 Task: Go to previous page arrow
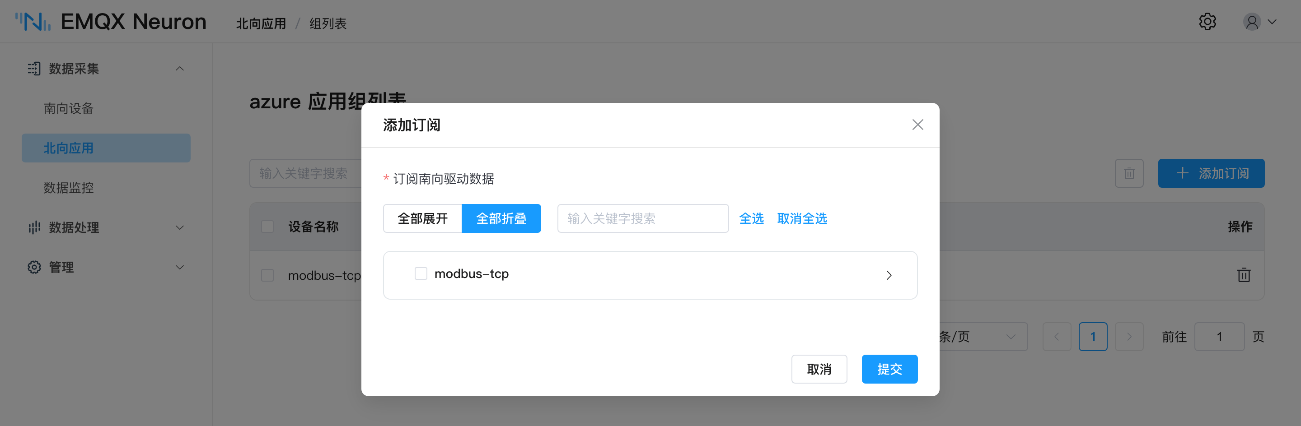tap(1057, 337)
